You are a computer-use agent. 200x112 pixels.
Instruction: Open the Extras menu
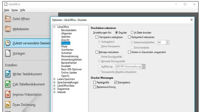point(15,10)
